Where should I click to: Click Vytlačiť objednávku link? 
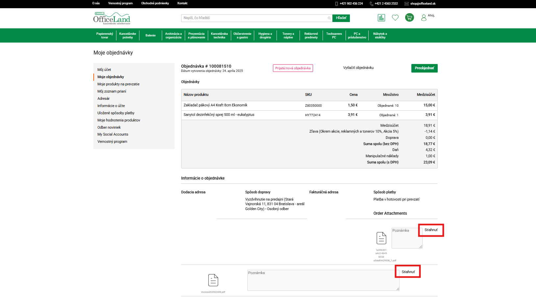click(358, 68)
